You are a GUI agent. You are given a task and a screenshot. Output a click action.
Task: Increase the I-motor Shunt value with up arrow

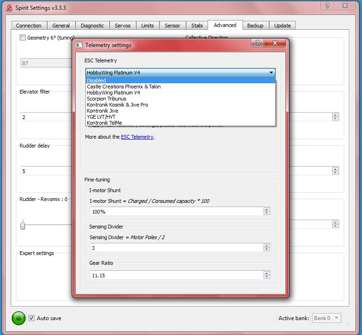click(x=266, y=209)
